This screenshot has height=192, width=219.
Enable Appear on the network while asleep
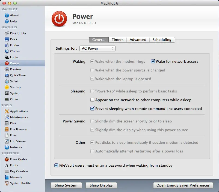click(92, 100)
